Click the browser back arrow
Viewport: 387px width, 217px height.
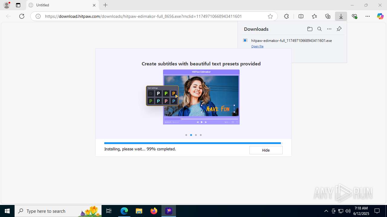pyautogui.click(x=8, y=16)
